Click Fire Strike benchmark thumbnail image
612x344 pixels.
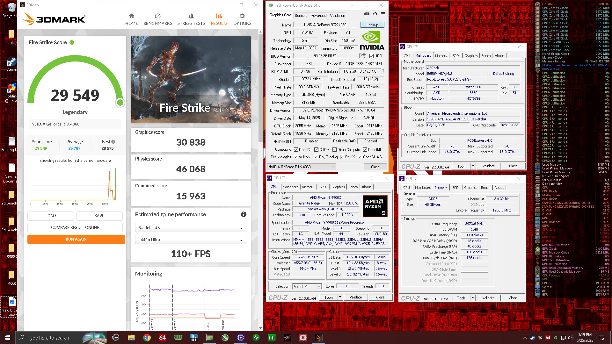tap(191, 79)
